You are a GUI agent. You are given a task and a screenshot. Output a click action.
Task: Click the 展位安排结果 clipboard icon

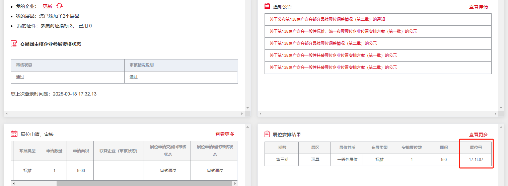click(x=267, y=134)
